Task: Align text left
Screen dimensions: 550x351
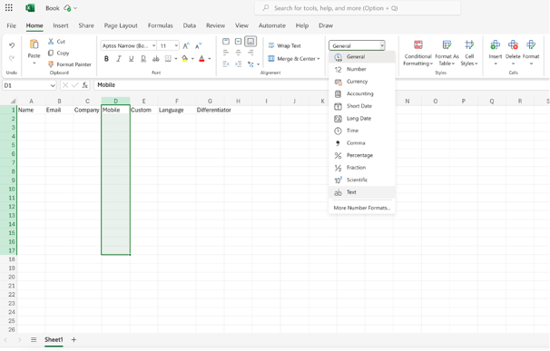Action: (226, 53)
